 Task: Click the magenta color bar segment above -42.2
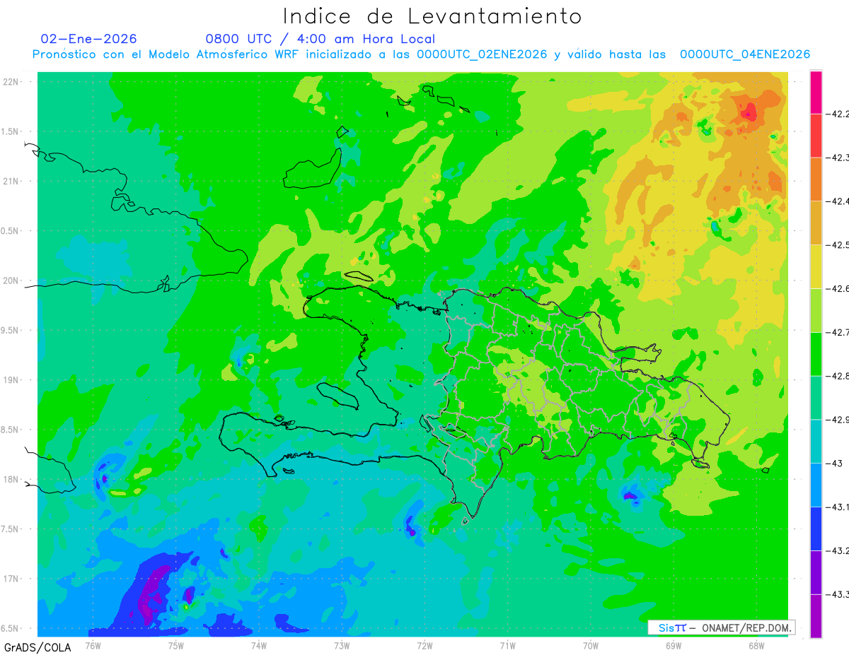coord(816,92)
